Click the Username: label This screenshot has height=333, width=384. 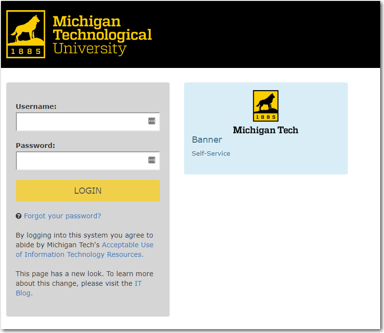click(x=36, y=107)
